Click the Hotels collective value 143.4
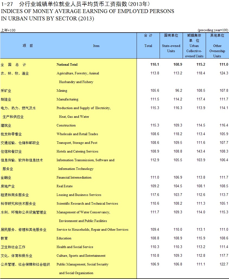The image size is (229, 279). coord(201,151)
